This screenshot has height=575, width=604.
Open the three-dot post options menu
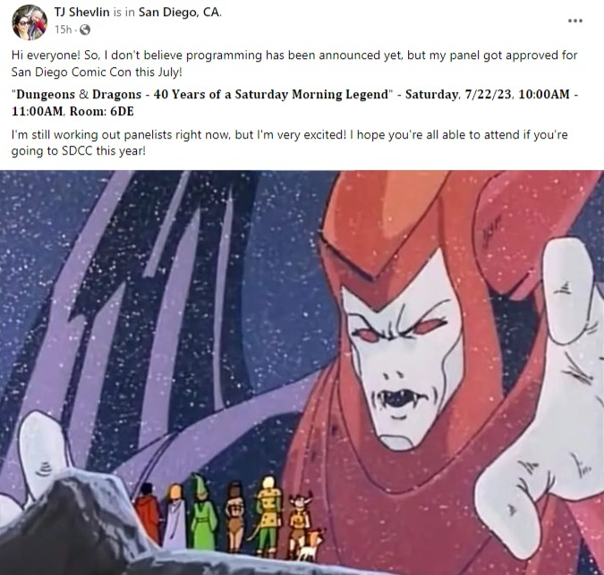point(574,21)
